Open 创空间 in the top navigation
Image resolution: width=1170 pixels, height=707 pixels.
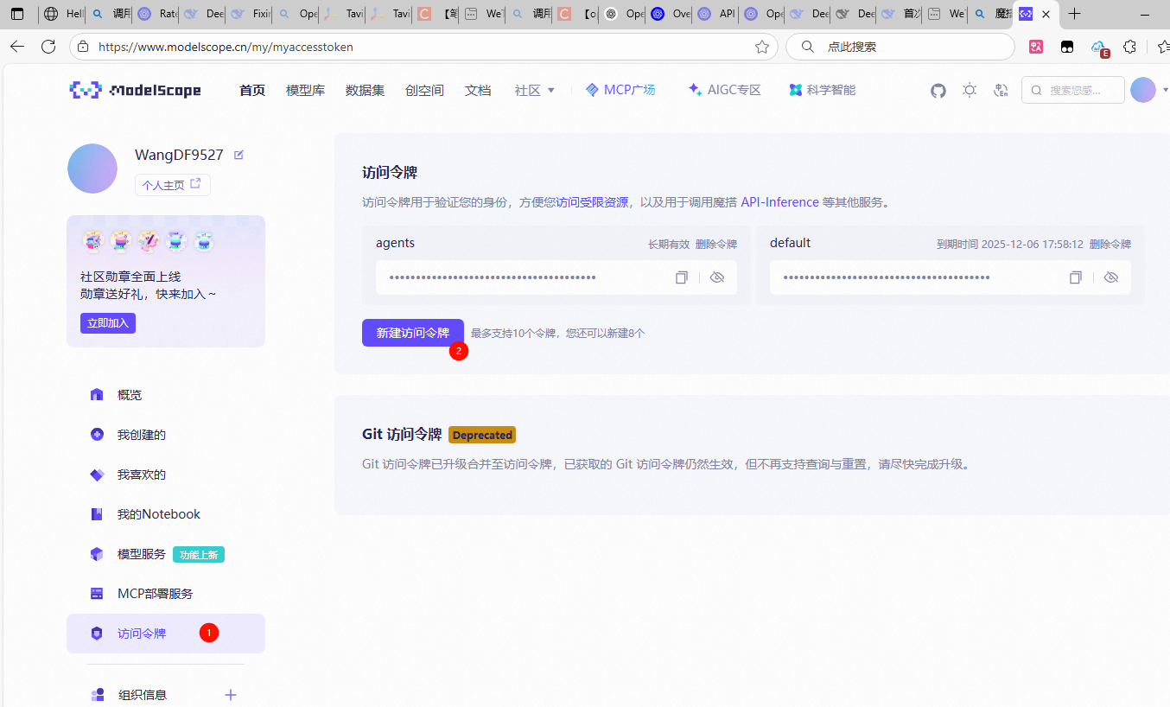point(424,90)
